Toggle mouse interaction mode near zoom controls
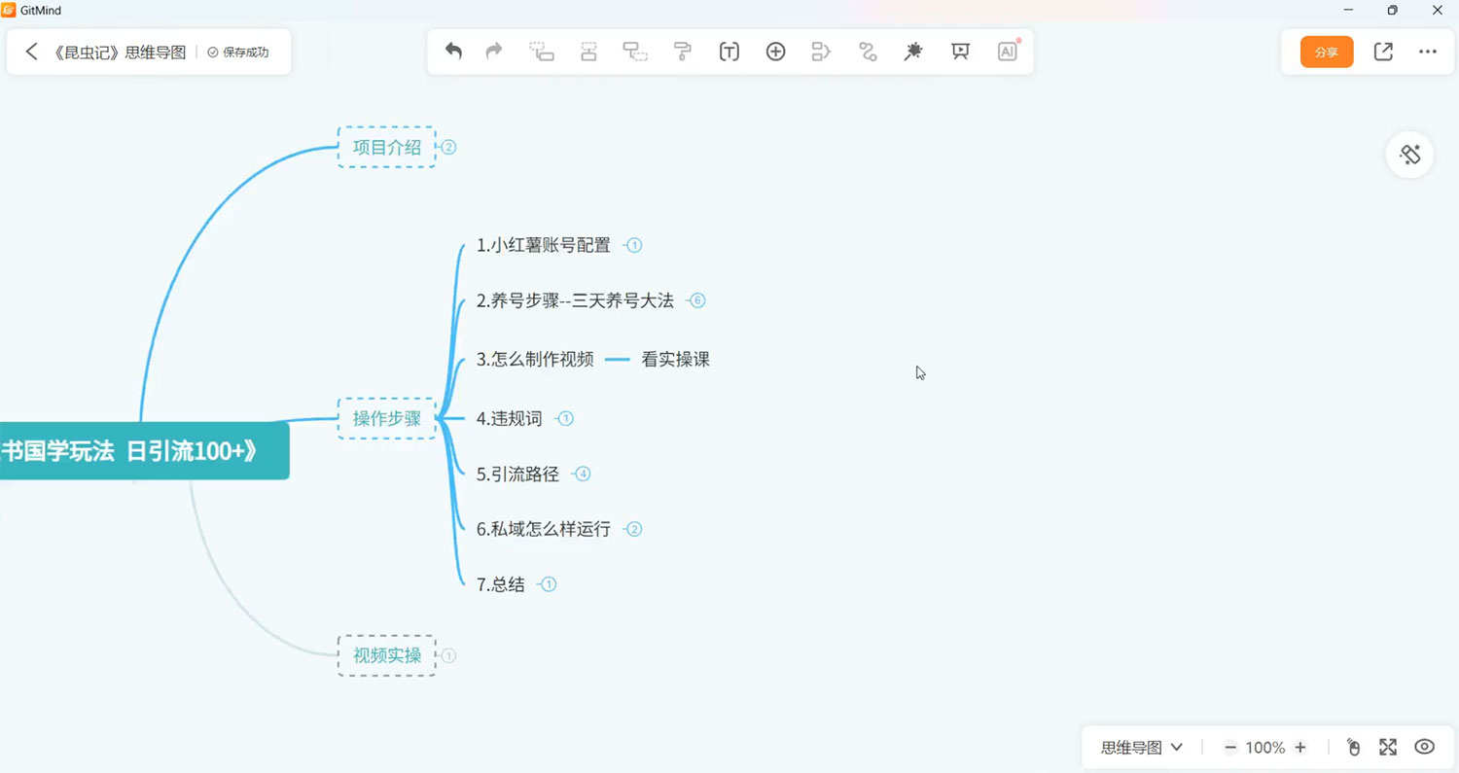 (x=1352, y=747)
